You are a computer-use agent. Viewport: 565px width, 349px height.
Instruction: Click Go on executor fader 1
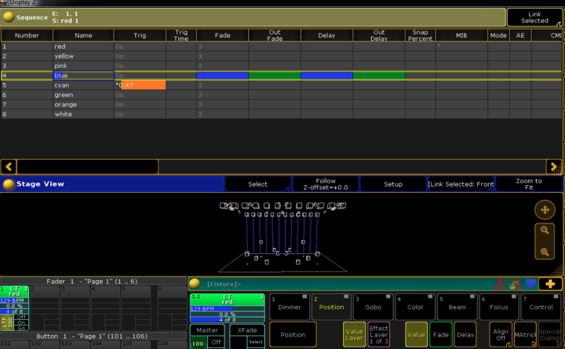click(21, 328)
